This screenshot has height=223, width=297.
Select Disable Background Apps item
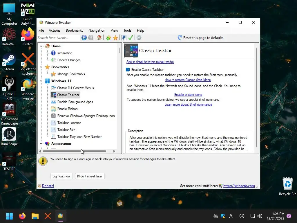pyautogui.click(x=75, y=102)
